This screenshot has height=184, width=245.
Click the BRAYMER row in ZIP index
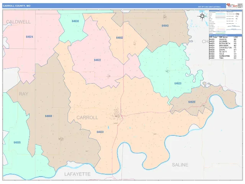[x=223, y=46]
